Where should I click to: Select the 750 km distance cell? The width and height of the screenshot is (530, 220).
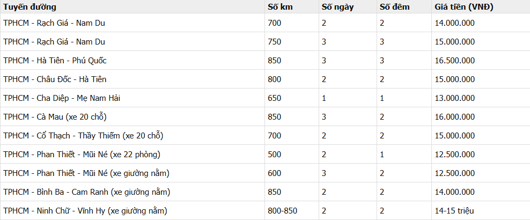(x=274, y=42)
